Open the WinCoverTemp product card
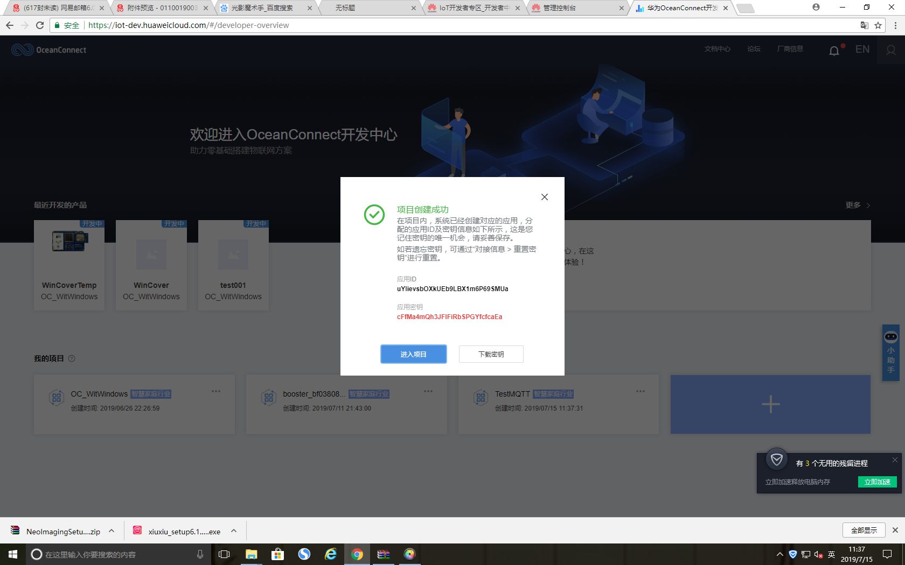The height and width of the screenshot is (565, 905). coord(69,265)
